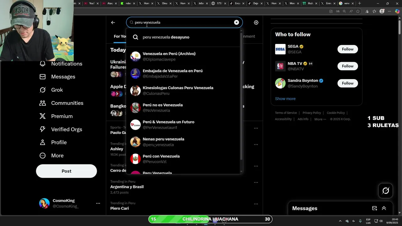Screen dimensions: 402x226
Task: Open options dots for Ashley trend
Action: pos(256,145)
